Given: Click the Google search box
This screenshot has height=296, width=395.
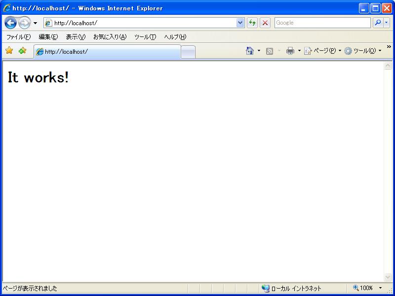Looking at the screenshot, I should click(322, 23).
